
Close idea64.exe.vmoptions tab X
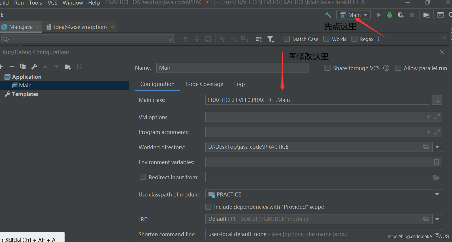tap(112, 27)
